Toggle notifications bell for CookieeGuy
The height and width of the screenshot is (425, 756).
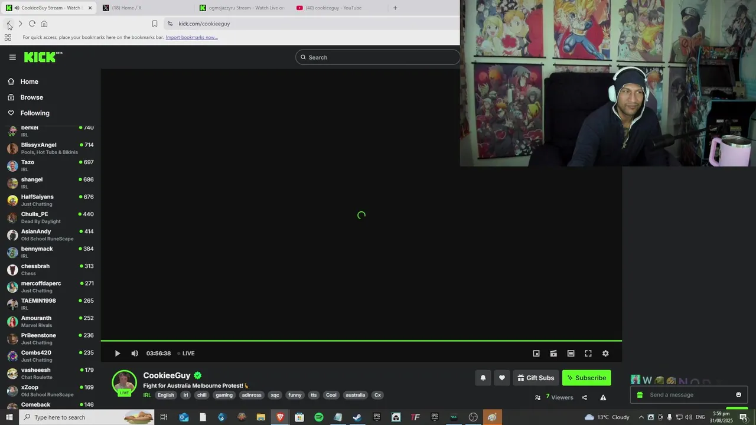pos(483,378)
